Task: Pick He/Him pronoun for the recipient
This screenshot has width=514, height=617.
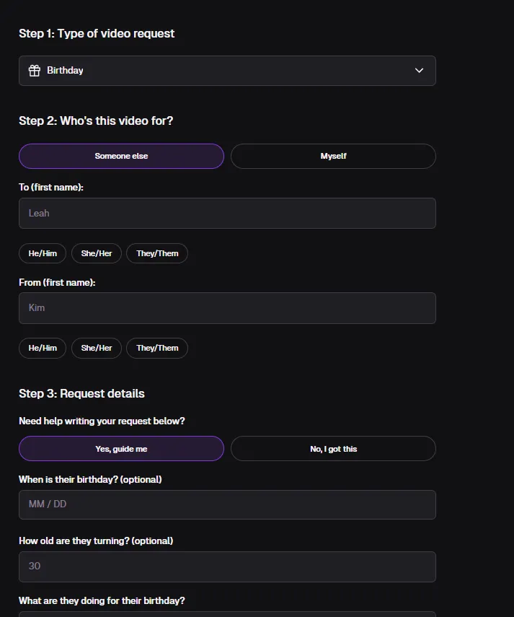Action: pos(43,253)
